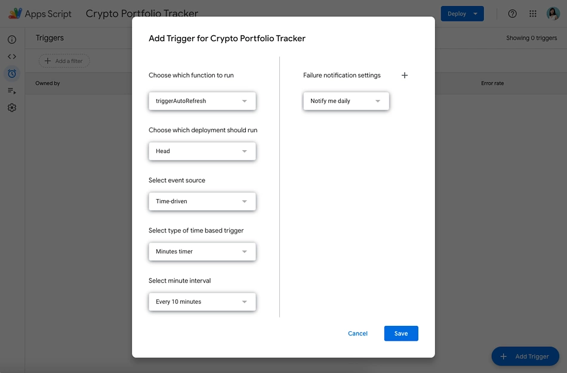This screenshot has height=373, width=567.
Task: Open the Help menu
Action: tap(511, 13)
